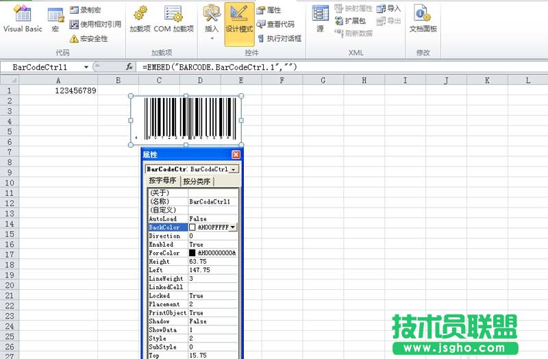Toggle Use Relative References (使用相对引用)
Screen dimensions: 548x359
click(95, 24)
